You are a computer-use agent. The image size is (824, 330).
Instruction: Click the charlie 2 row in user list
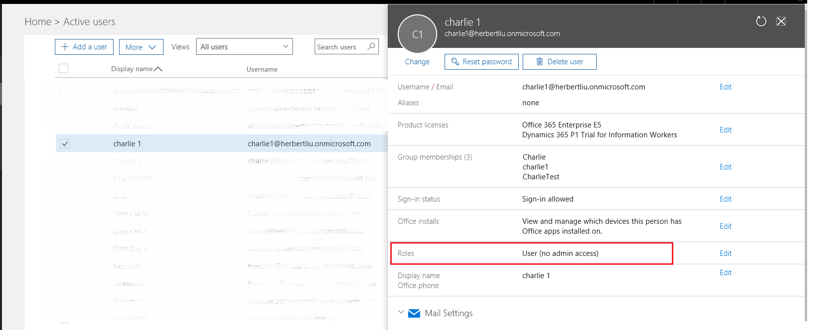pos(221,161)
